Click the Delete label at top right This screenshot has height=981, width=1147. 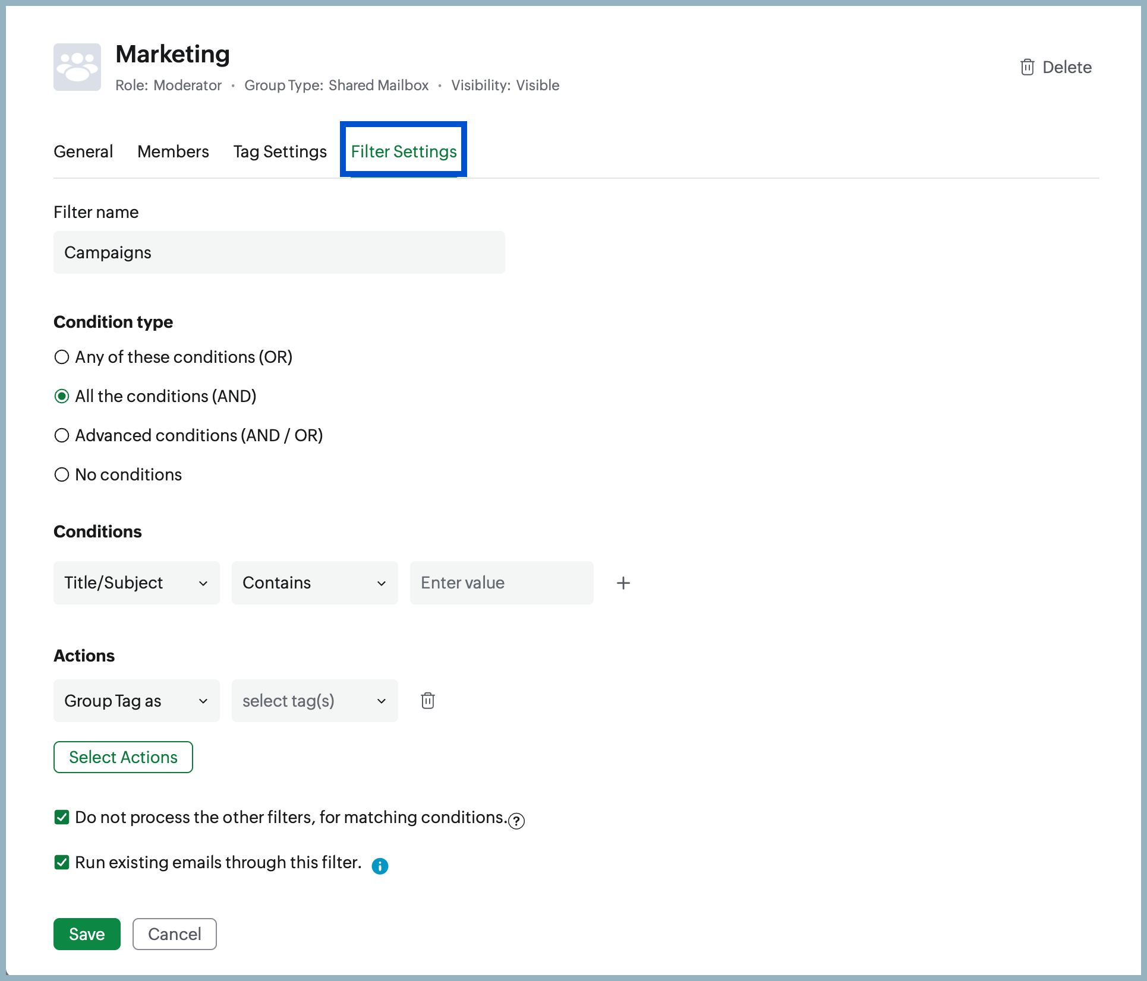[x=1067, y=67]
